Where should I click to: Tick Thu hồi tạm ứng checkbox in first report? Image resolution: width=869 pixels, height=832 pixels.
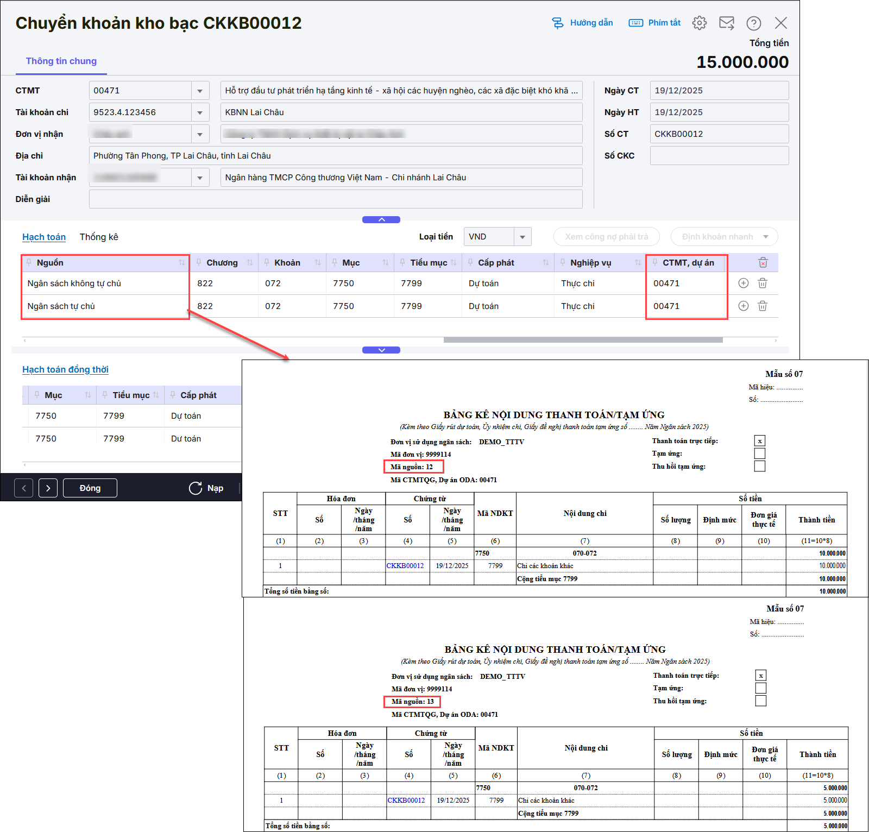click(x=760, y=467)
